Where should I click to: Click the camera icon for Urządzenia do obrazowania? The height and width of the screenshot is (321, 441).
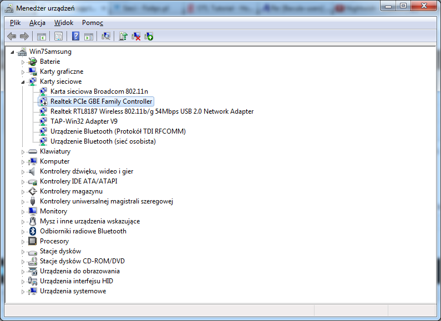pos(33,271)
